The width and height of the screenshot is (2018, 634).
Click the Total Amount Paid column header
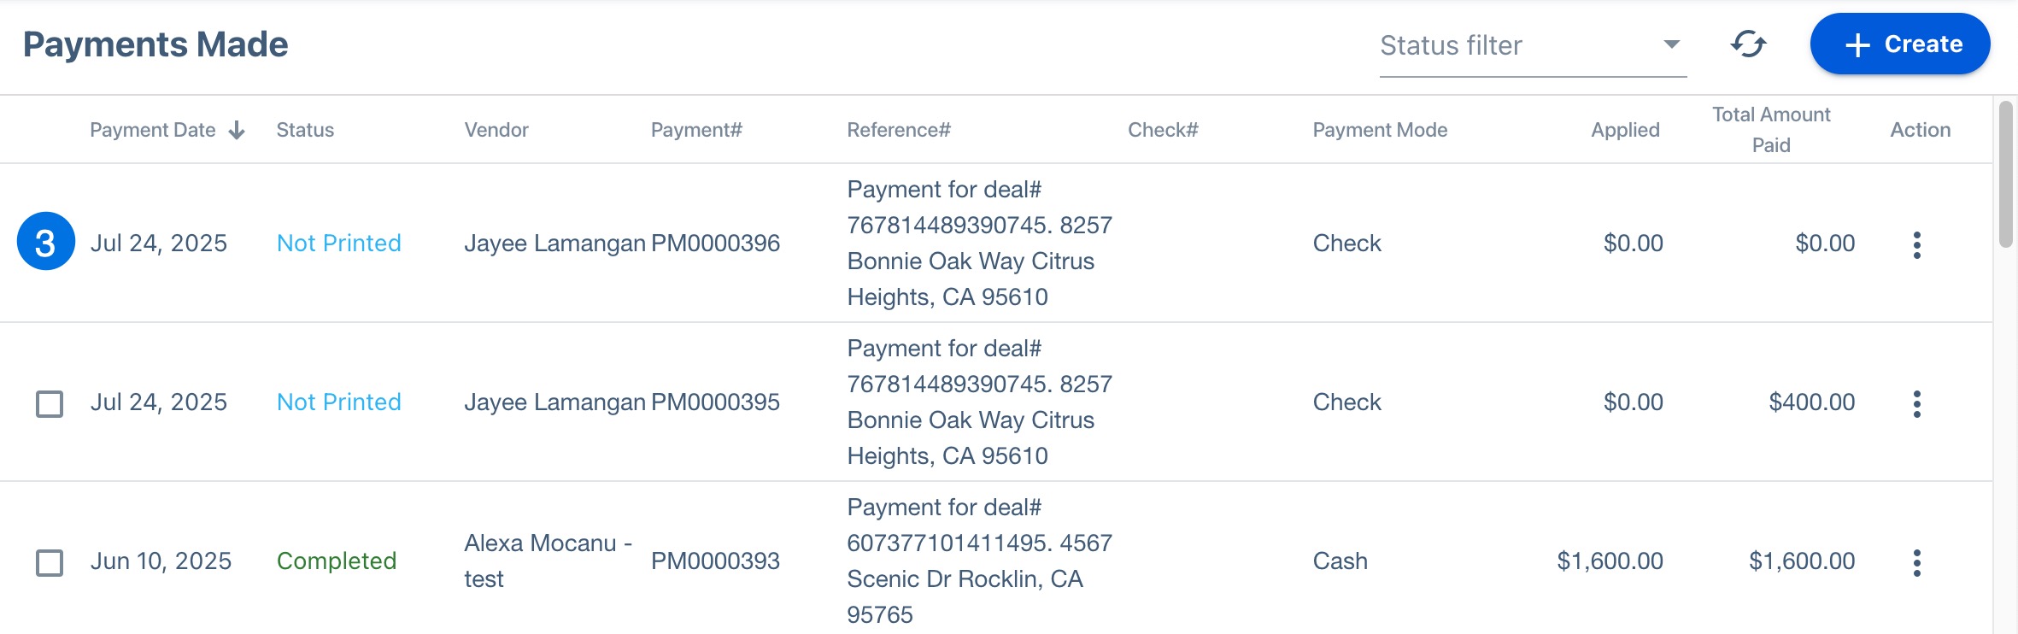1770,130
